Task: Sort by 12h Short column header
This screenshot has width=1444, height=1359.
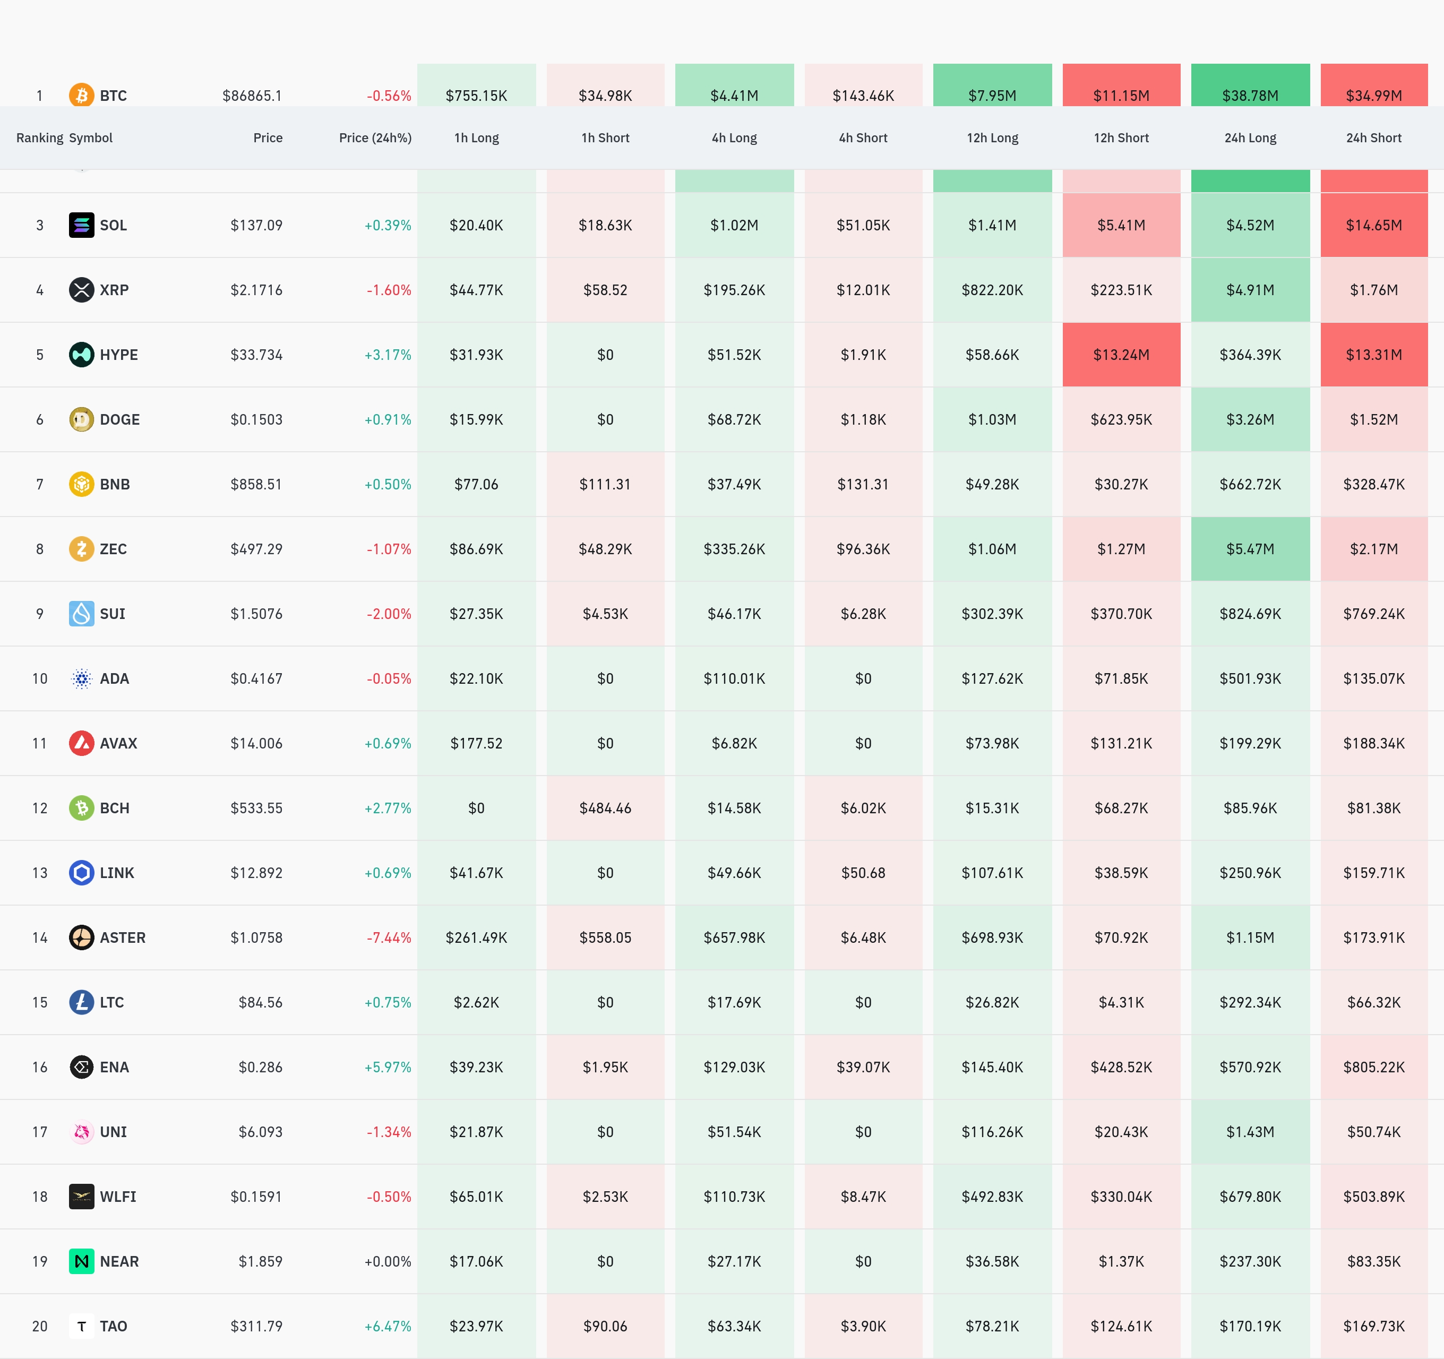Action: click(1121, 138)
